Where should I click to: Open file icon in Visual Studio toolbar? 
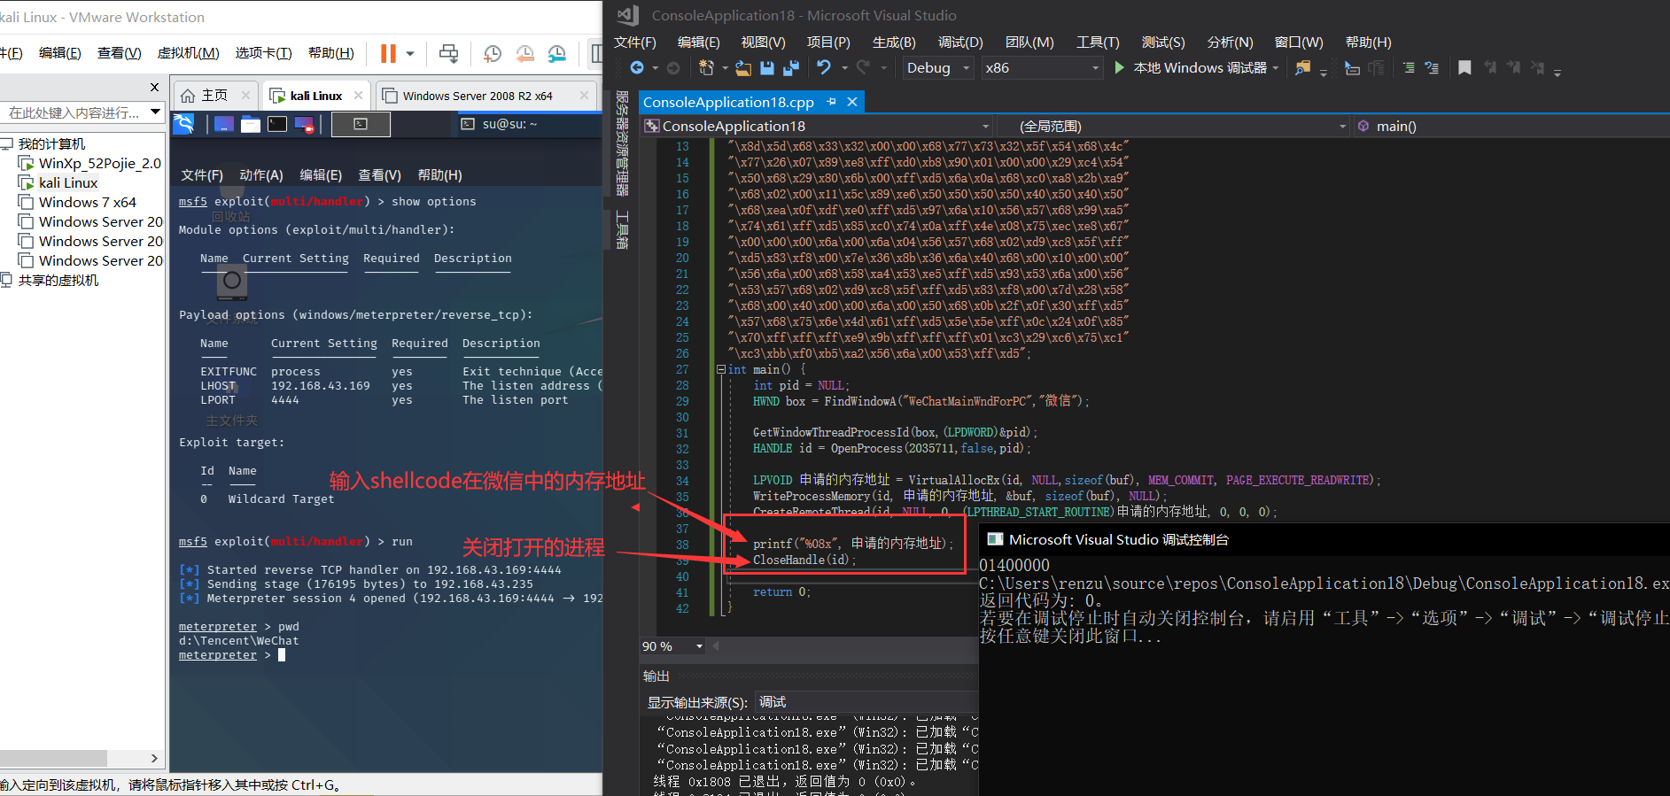click(743, 68)
